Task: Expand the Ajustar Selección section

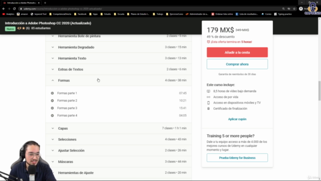Action: (x=118, y=150)
